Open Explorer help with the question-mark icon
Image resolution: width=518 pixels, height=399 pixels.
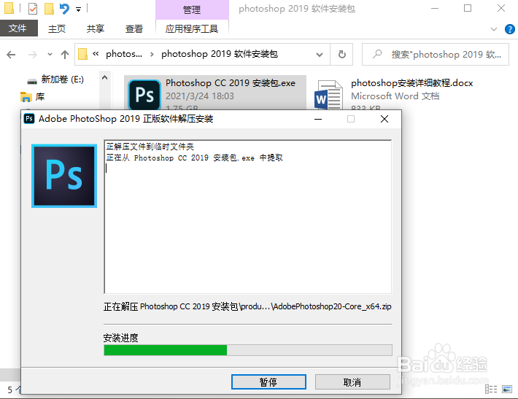(510, 29)
